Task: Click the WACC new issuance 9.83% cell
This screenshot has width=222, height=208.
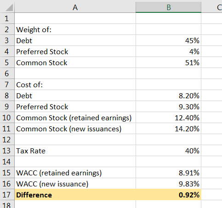Action: tap(168, 184)
